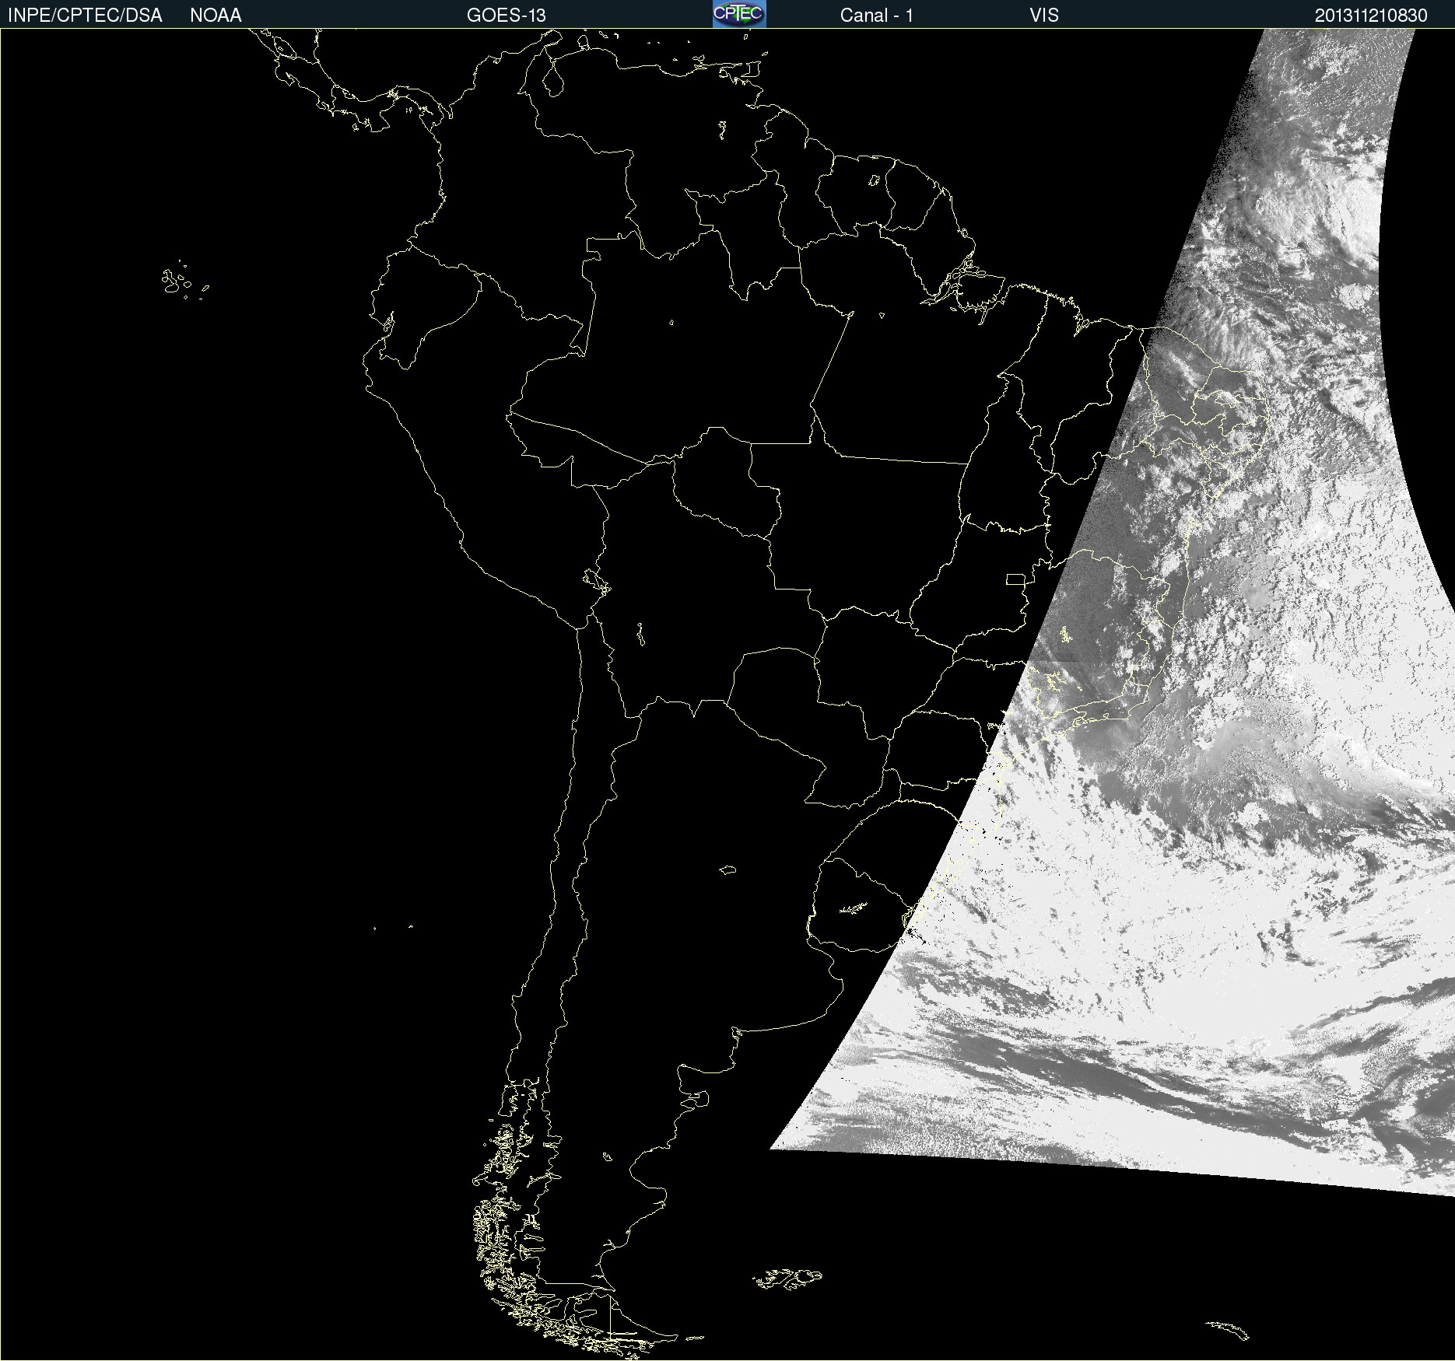Select the Canal - 1 channel label
This screenshot has width=1455, height=1361.
pos(876,16)
